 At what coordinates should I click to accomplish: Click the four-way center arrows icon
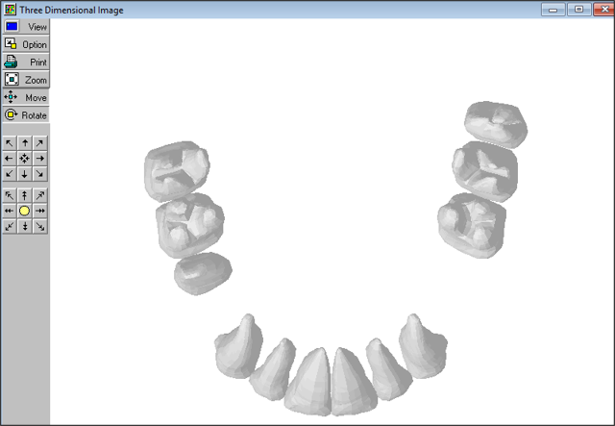(x=25, y=158)
